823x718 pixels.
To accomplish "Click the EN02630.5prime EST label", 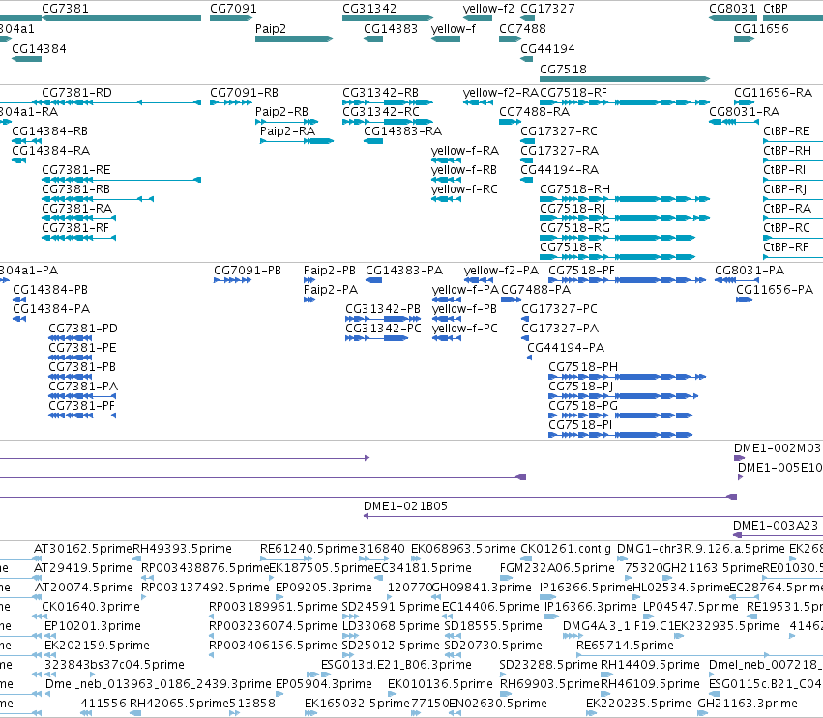I will 497,704.
